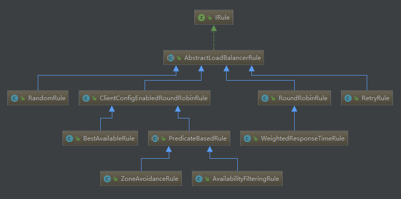Click the green interface icon on IRule
The width and height of the screenshot is (401, 199).
tap(202, 18)
